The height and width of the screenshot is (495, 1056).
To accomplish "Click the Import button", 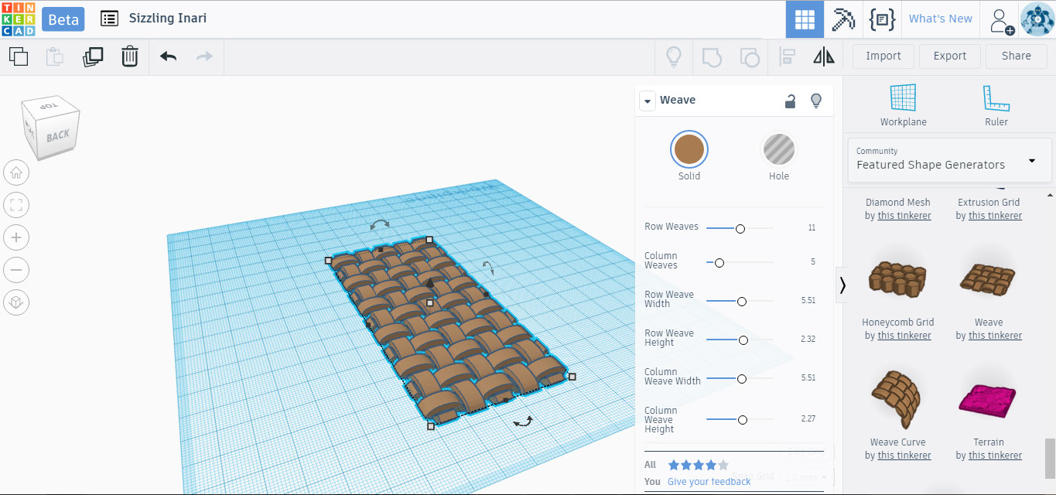I will pyautogui.click(x=883, y=56).
